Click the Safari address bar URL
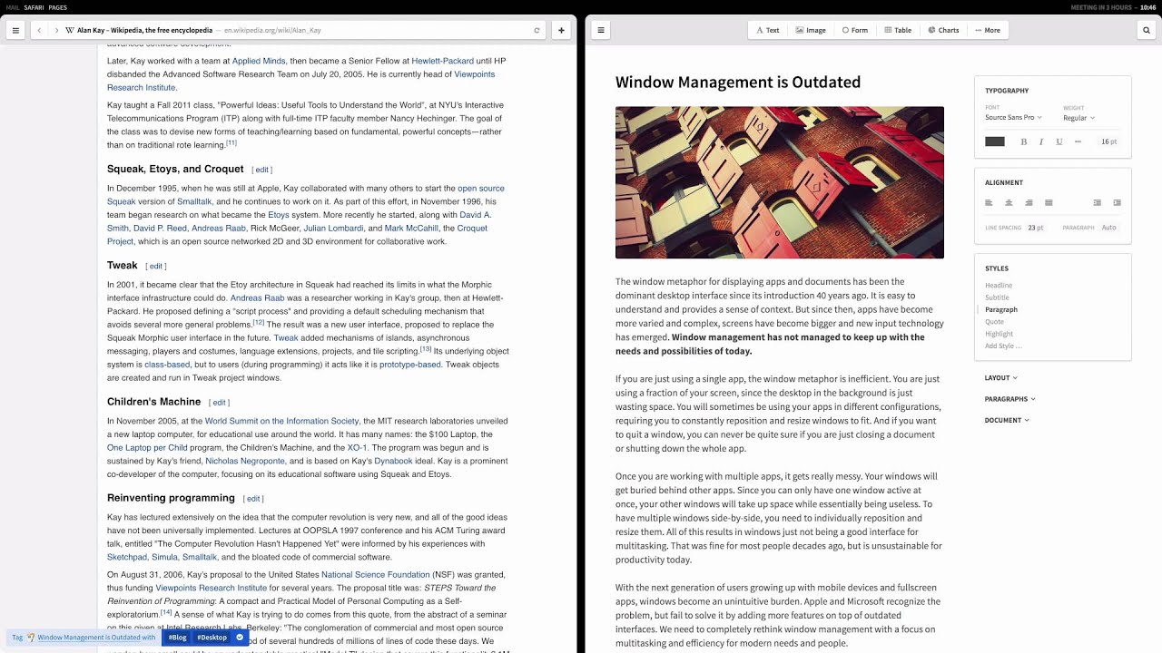 coord(272,30)
